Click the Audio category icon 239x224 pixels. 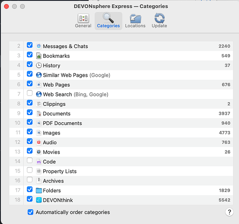coord(39,142)
